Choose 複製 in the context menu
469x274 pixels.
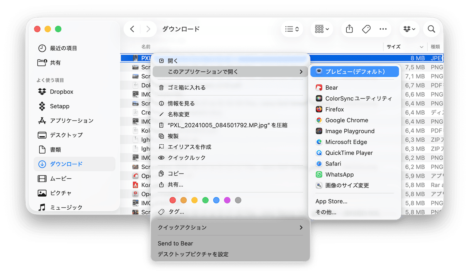[230, 136]
